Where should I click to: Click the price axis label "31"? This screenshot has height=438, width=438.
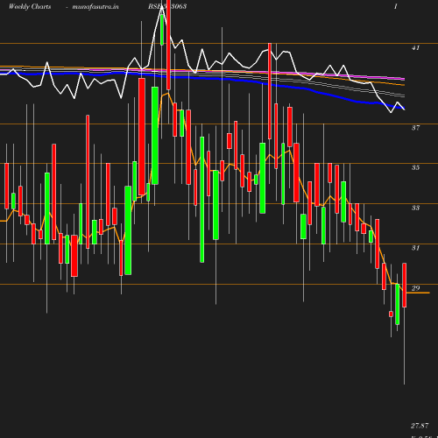415,248
